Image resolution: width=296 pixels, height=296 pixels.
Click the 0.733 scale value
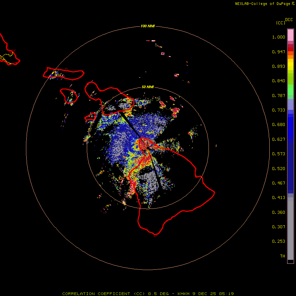coord(279,110)
